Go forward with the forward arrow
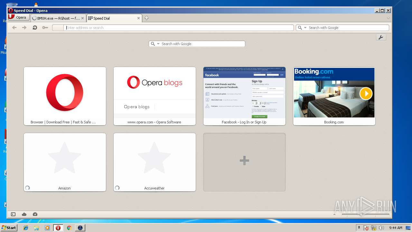The height and width of the screenshot is (232, 412). (x=24, y=28)
